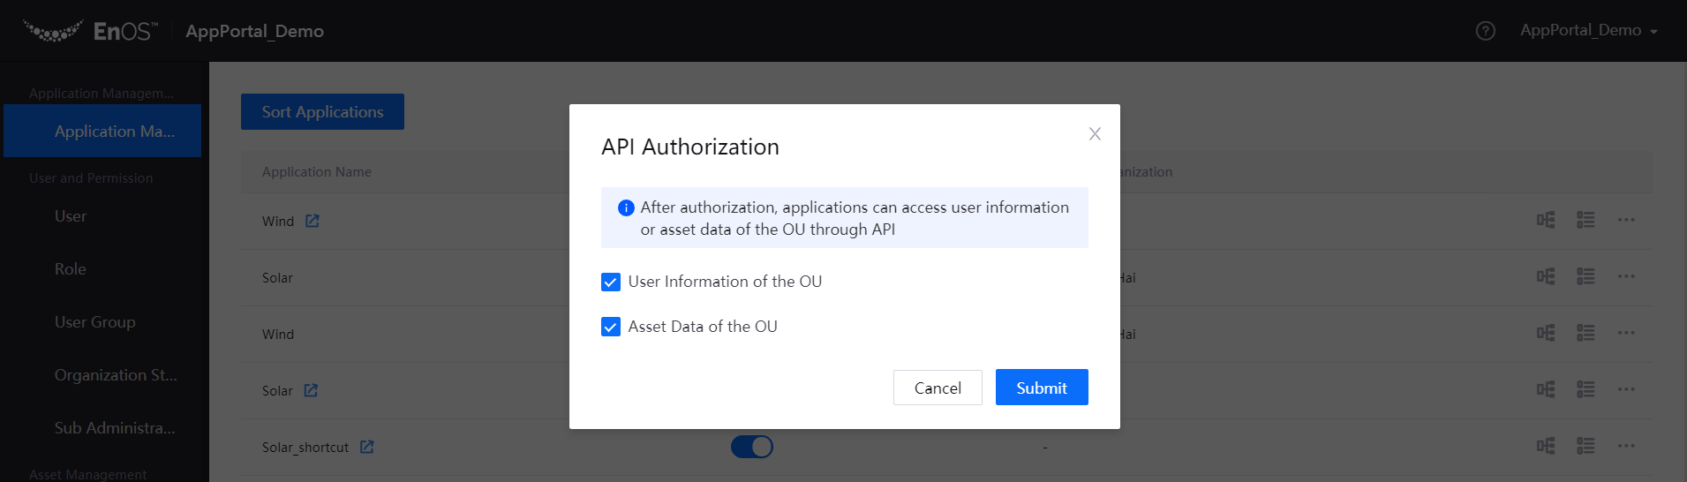The height and width of the screenshot is (482, 1687).
Task: Cancel the API Authorization dialog
Action: [938, 388]
